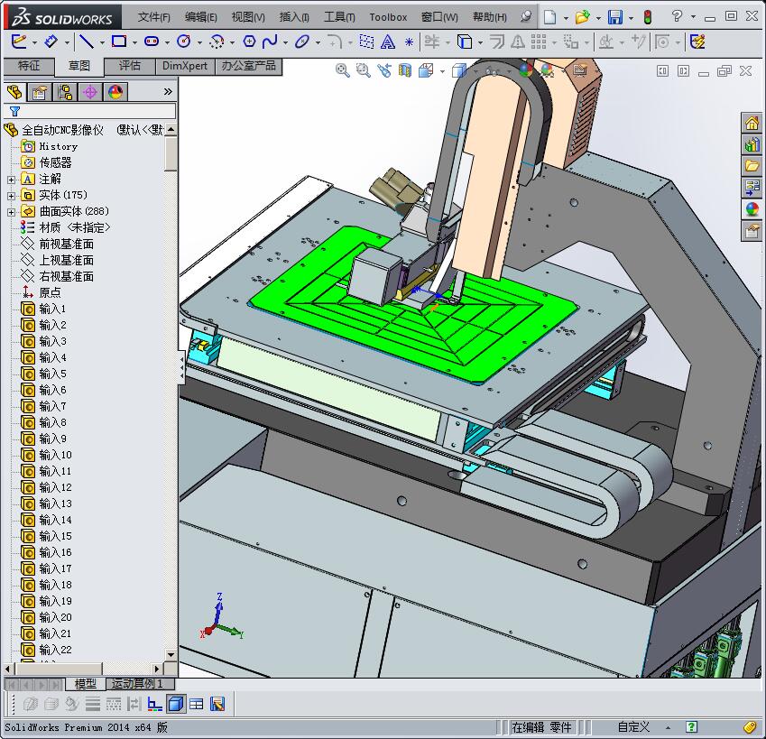
Task: Open the Save dropdown arrow
Action: (631, 18)
